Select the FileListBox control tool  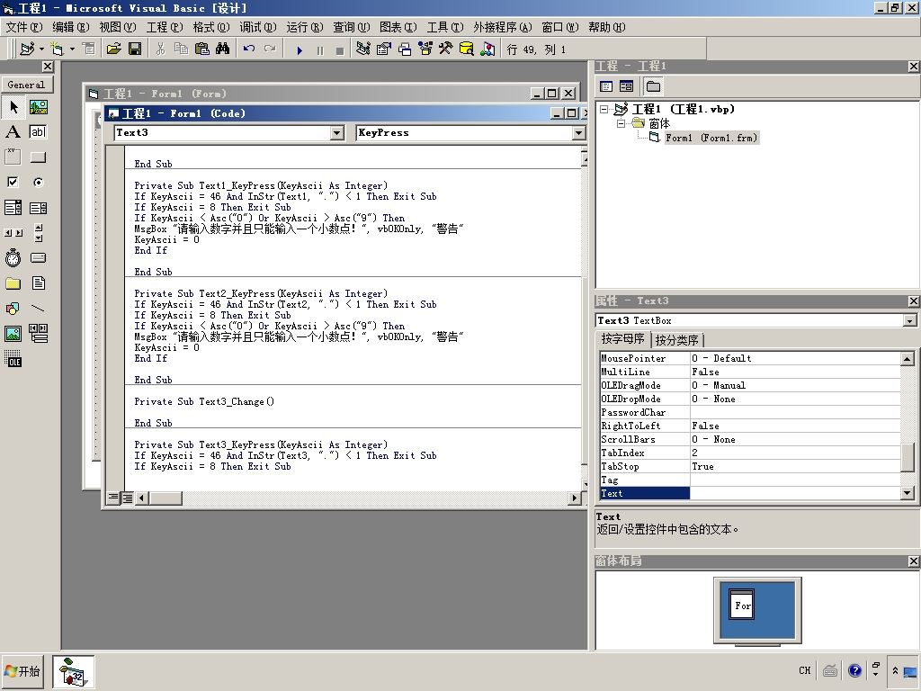point(38,283)
